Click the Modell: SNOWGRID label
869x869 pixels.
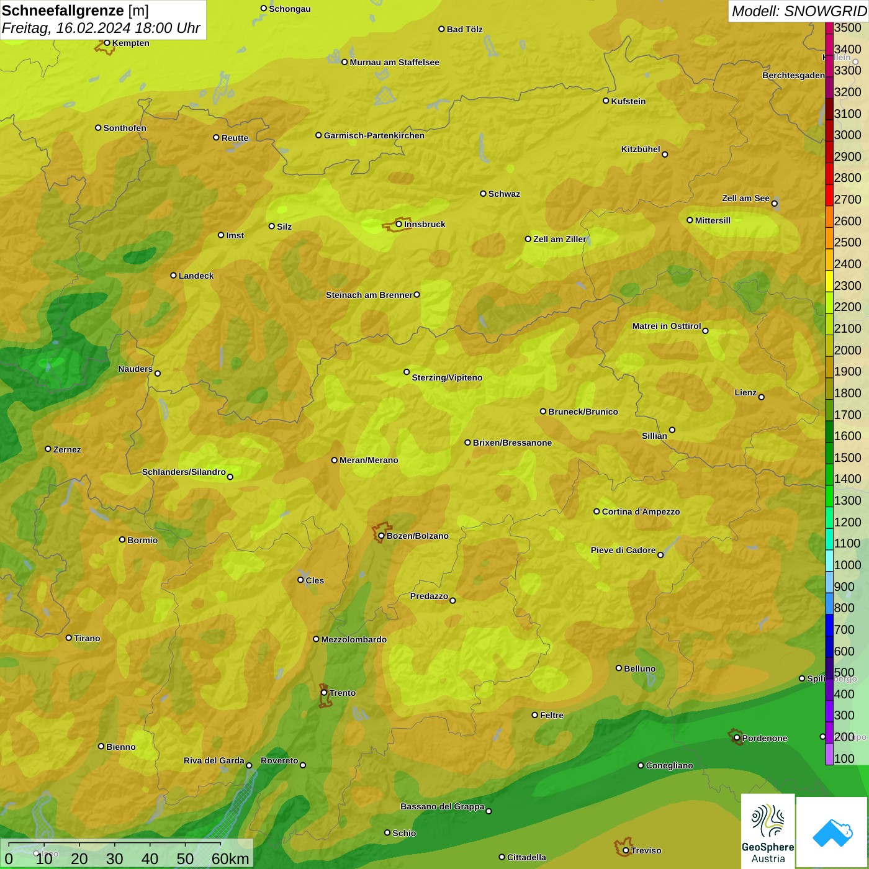[799, 11]
